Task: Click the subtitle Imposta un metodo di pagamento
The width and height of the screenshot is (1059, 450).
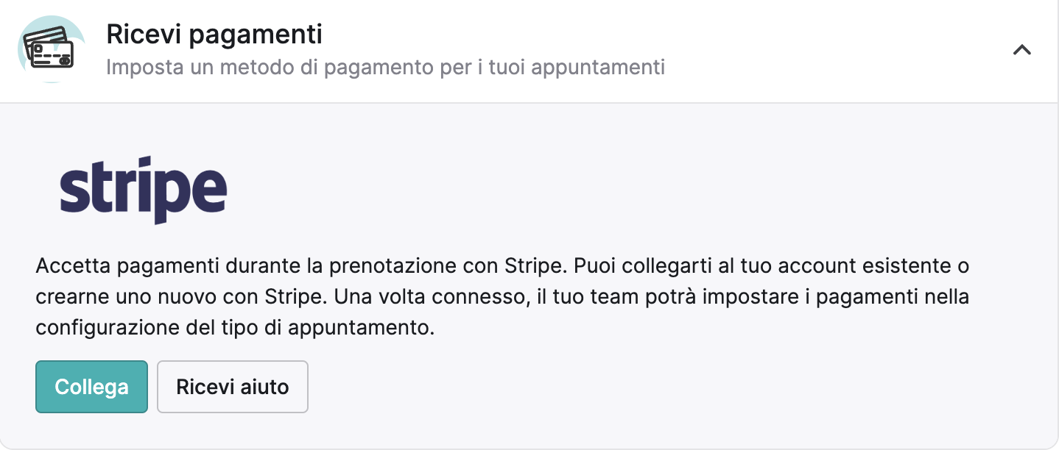Action: pyautogui.click(x=386, y=68)
